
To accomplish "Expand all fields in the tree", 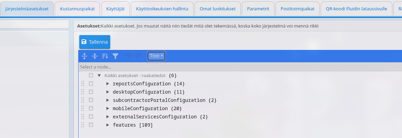I will click(84, 56).
